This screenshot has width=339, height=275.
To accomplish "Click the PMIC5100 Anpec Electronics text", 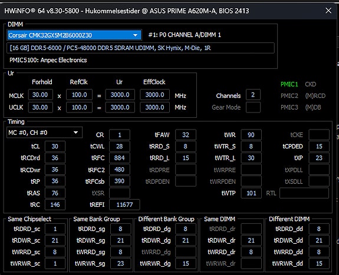I will (x=48, y=60).
